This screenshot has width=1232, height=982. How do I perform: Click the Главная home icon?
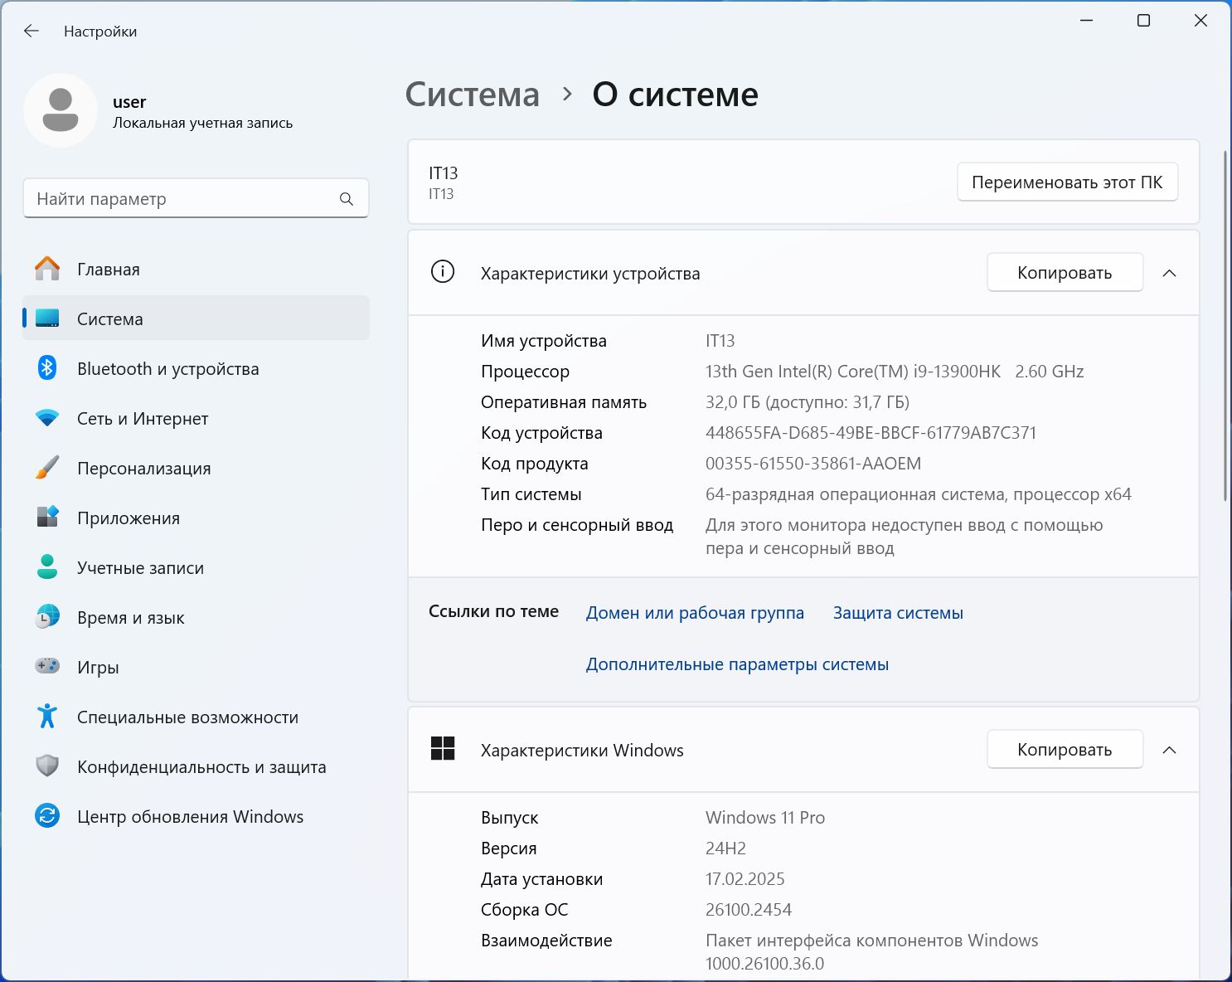[47, 269]
